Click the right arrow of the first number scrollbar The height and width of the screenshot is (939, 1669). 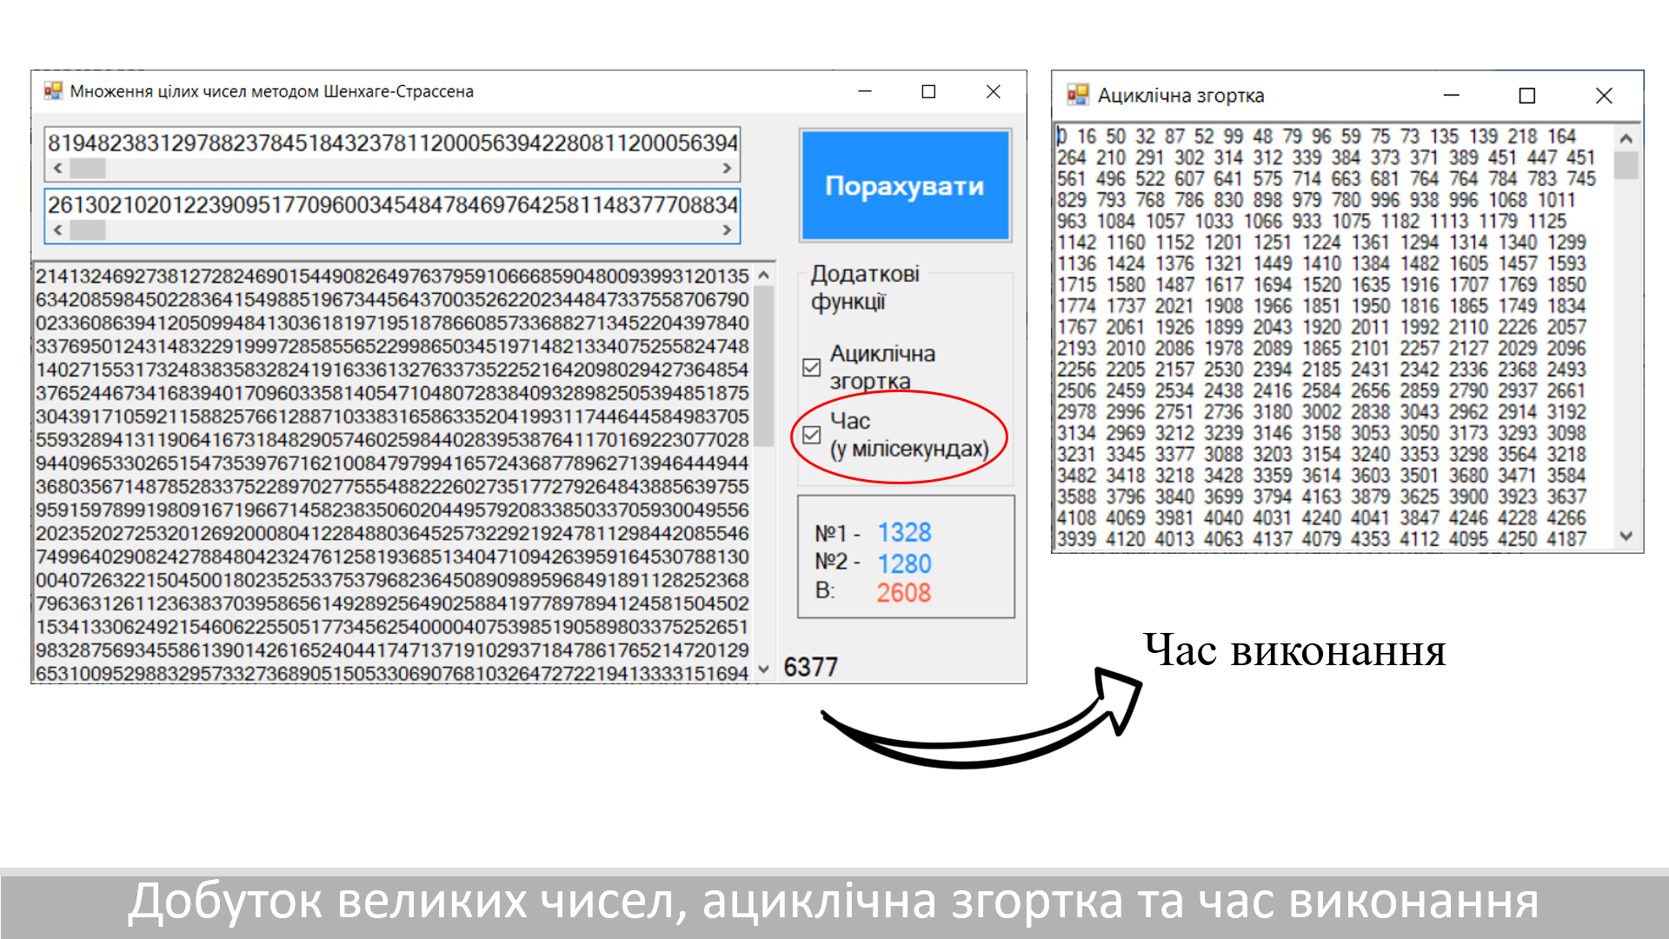pyautogui.click(x=728, y=169)
